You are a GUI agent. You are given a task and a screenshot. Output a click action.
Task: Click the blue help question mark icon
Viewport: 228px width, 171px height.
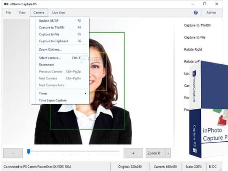(x=196, y=13)
